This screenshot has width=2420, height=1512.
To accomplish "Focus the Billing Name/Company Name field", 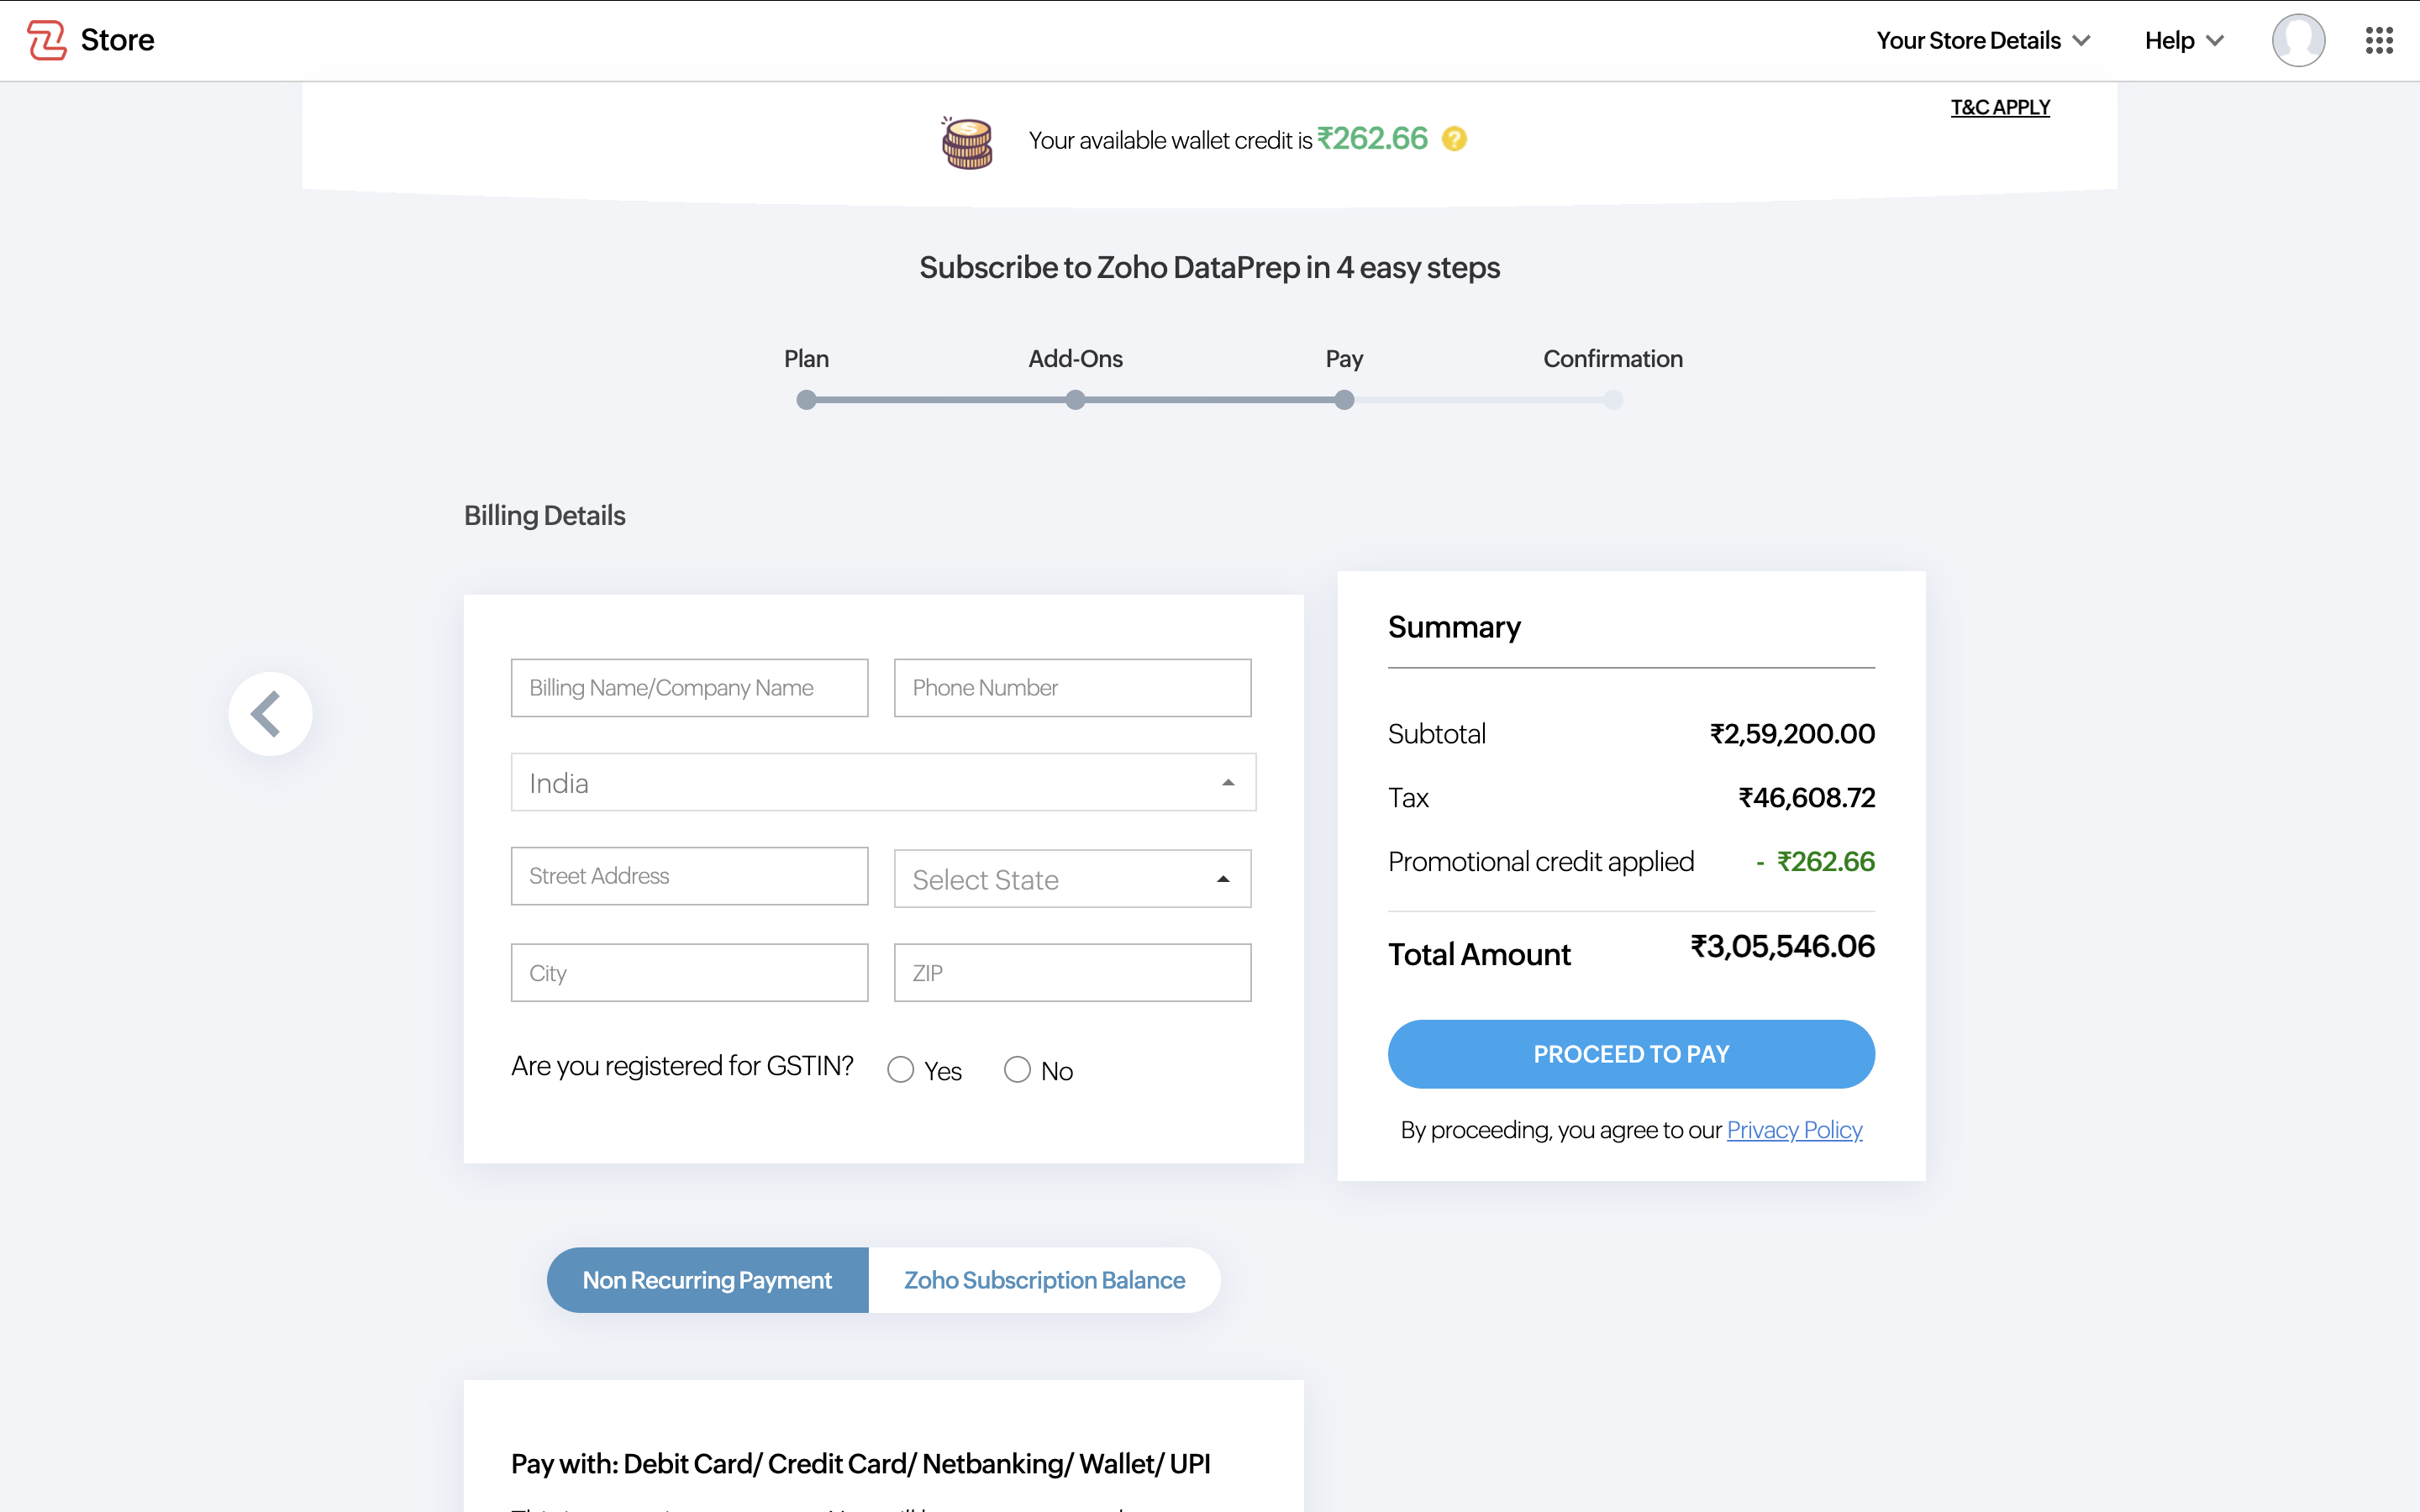I will click(x=689, y=688).
